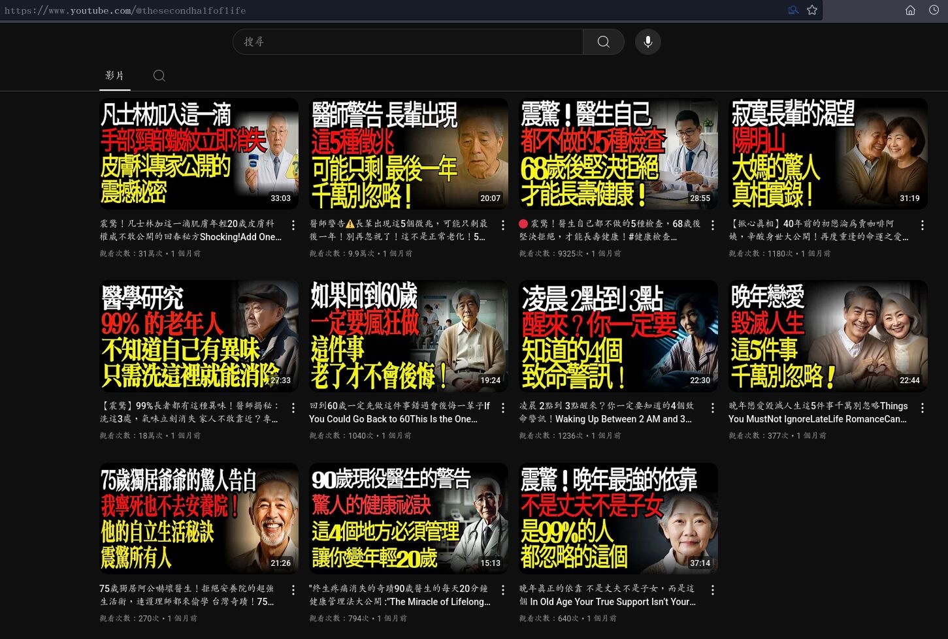Open menu for 醫生自己都不做 video

click(713, 225)
